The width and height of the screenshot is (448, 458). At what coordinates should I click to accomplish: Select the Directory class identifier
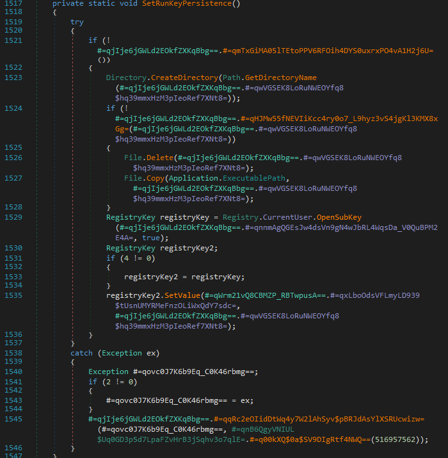(x=125, y=78)
